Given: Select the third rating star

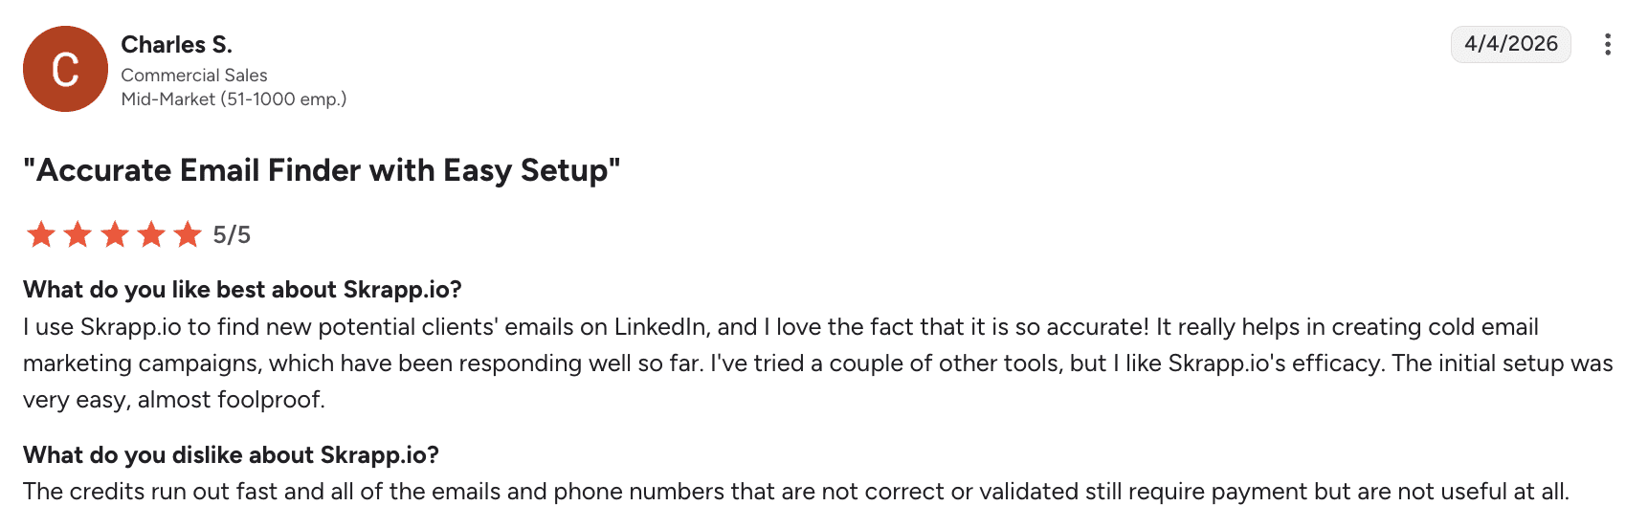Looking at the screenshot, I should [x=115, y=234].
